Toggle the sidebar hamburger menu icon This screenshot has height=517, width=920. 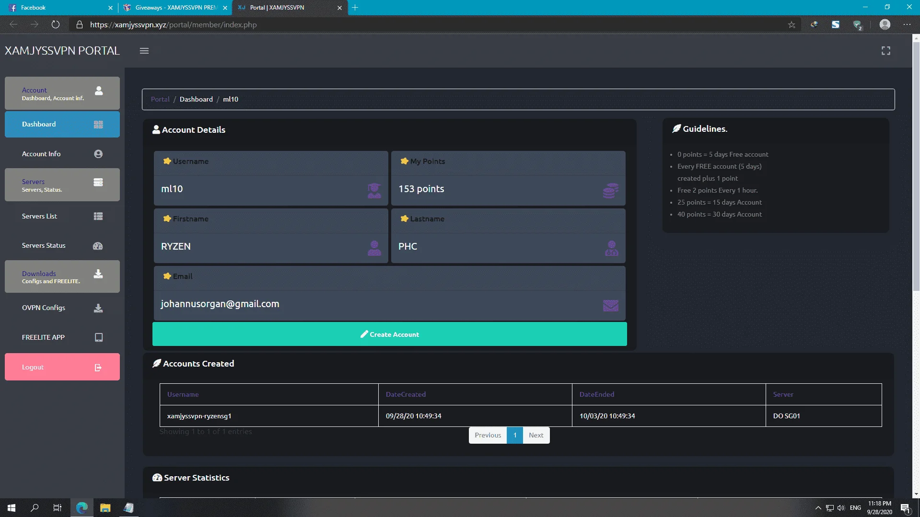point(144,51)
